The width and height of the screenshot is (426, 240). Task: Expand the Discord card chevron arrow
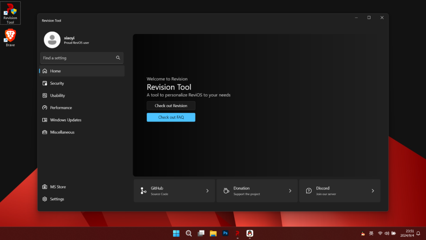(373, 191)
